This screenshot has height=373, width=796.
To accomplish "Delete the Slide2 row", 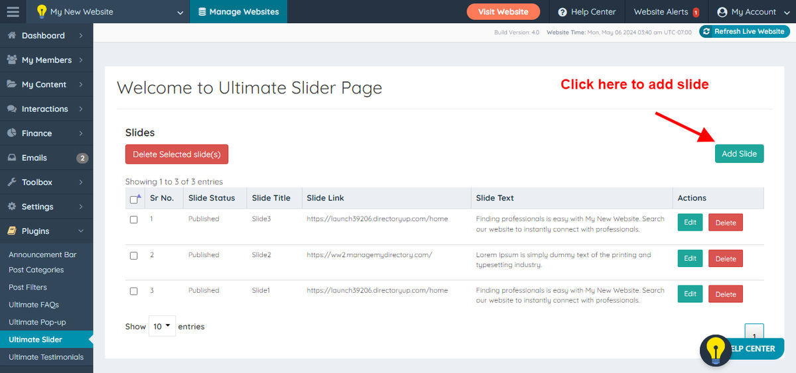I will [726, 258].
